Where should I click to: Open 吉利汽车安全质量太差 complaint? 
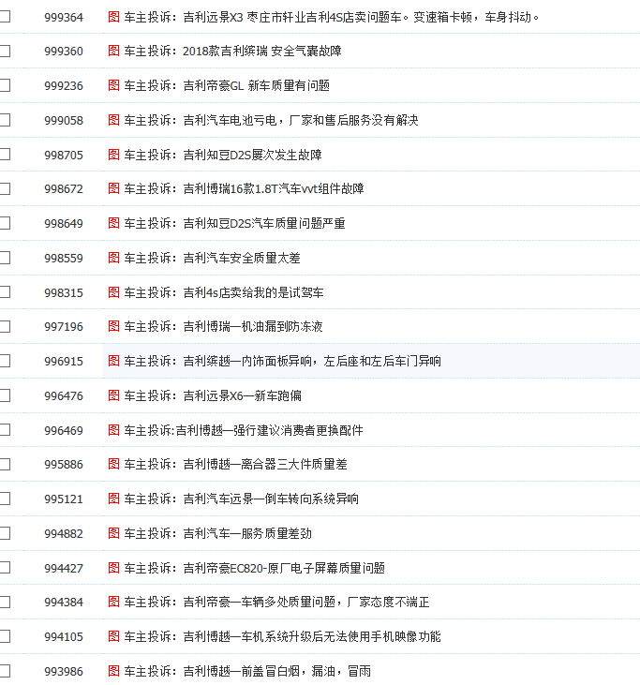pos(213,258)
